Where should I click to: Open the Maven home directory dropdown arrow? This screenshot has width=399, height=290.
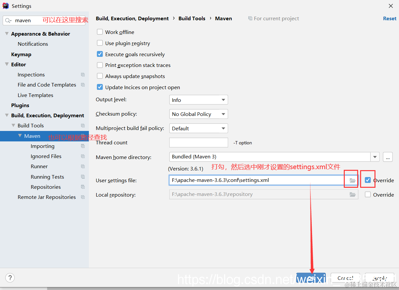[375, 157]
